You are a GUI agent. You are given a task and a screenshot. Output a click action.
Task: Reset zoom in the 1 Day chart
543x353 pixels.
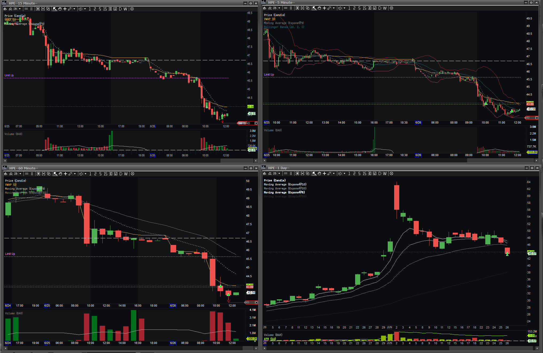308,173
